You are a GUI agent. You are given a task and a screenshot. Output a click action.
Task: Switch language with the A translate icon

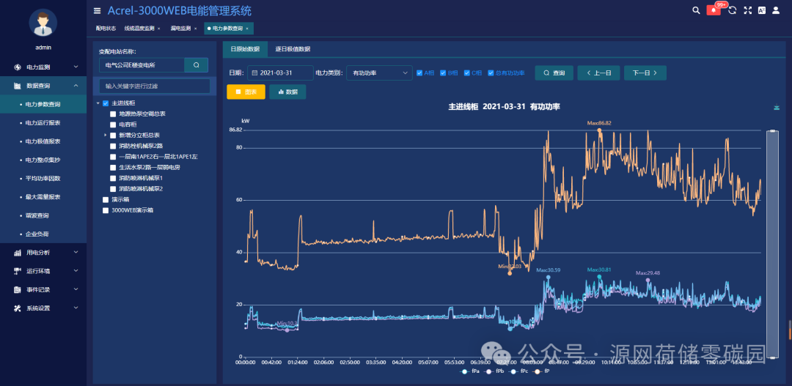762,10
